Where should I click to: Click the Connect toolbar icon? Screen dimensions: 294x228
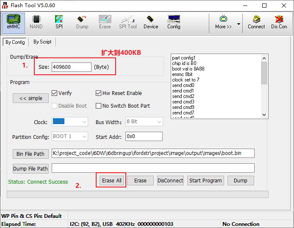pos(256,22)
